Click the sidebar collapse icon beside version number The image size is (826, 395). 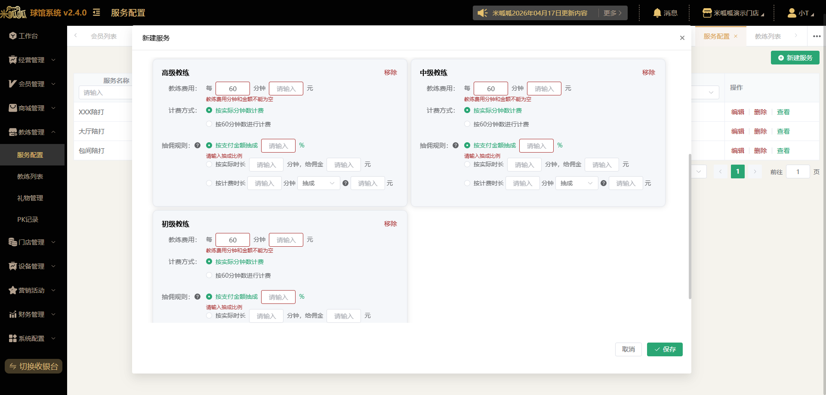pos(96,12)
